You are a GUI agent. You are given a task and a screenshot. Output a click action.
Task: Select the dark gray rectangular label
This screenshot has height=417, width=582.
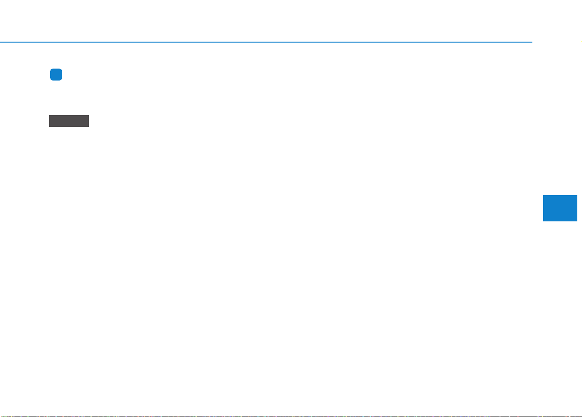click(69, 121)
